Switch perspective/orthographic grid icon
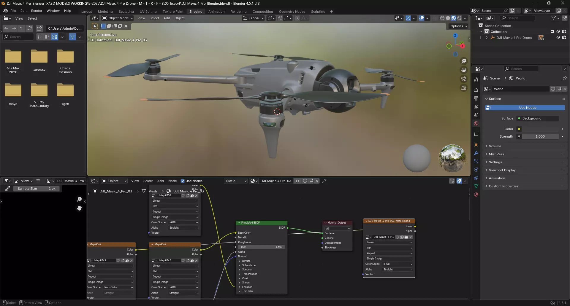Screen dimensions: 570x306 click(463, 88)
